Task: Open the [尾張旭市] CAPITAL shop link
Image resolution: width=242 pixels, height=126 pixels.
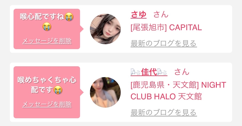Action: pyautogui.click(x=166, y=27)
